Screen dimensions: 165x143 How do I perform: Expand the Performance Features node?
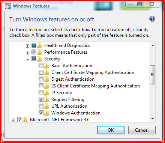point(27,53)
